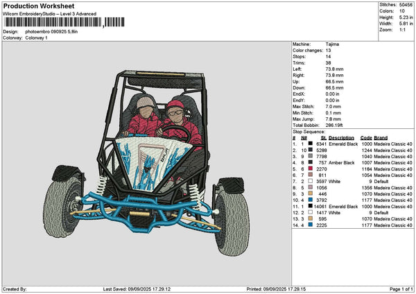Click the Production Worksheet title

point(39,6)
